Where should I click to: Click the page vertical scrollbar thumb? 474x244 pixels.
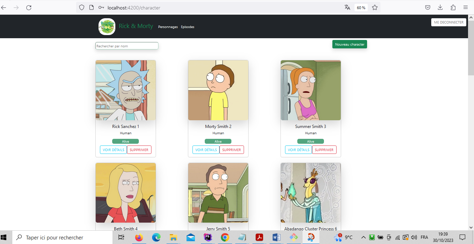(471, 48)
